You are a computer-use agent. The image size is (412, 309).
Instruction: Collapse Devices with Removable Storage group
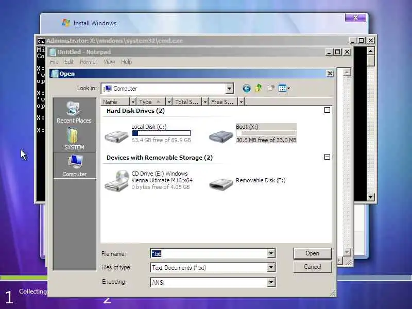(x=327, y=157)
